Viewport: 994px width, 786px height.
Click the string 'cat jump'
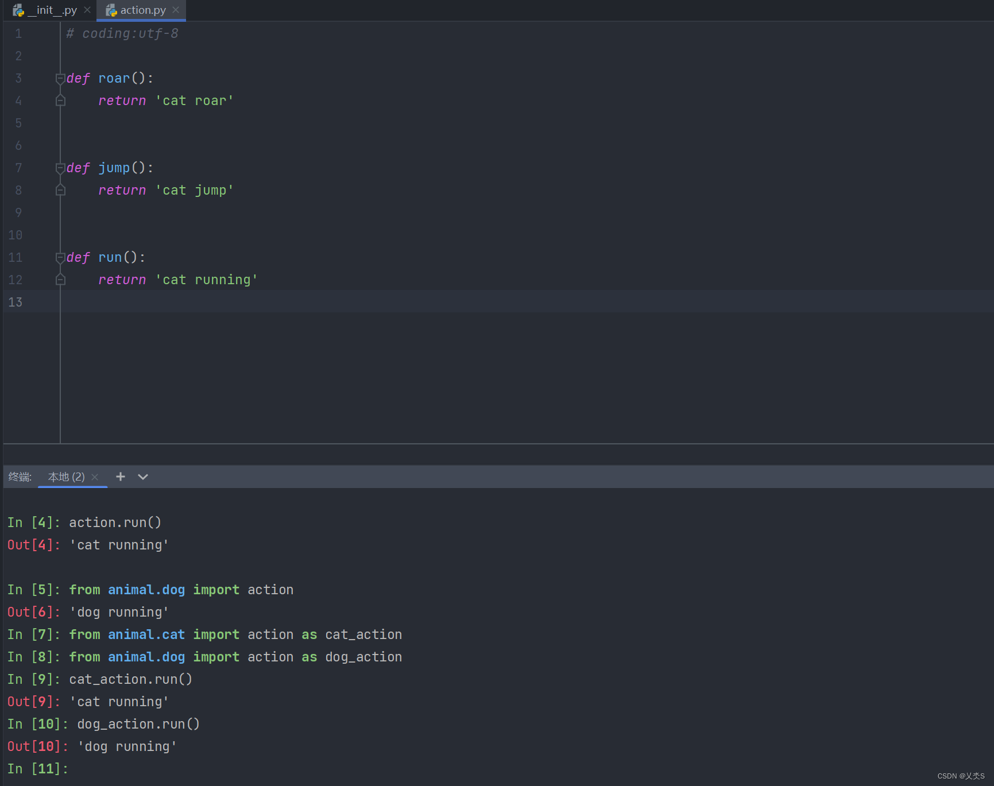coord(194,190)
